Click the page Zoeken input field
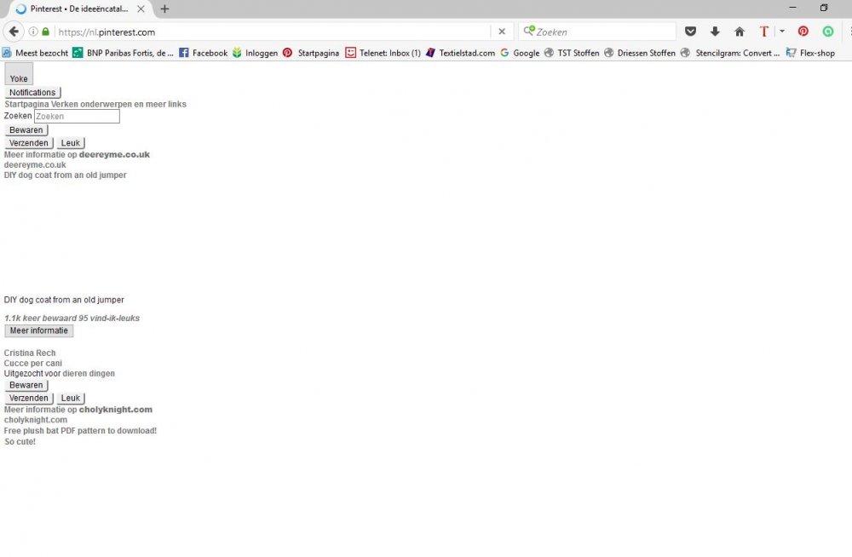 (77, 116)
